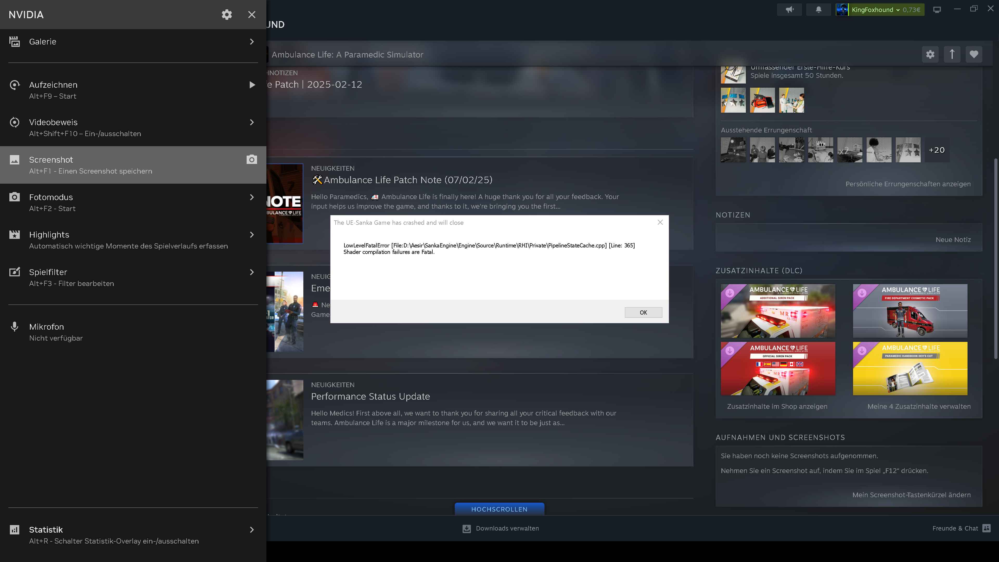
Task: Open Persönliche Errungenschaften anzeigen link
Action: [908, 184]
